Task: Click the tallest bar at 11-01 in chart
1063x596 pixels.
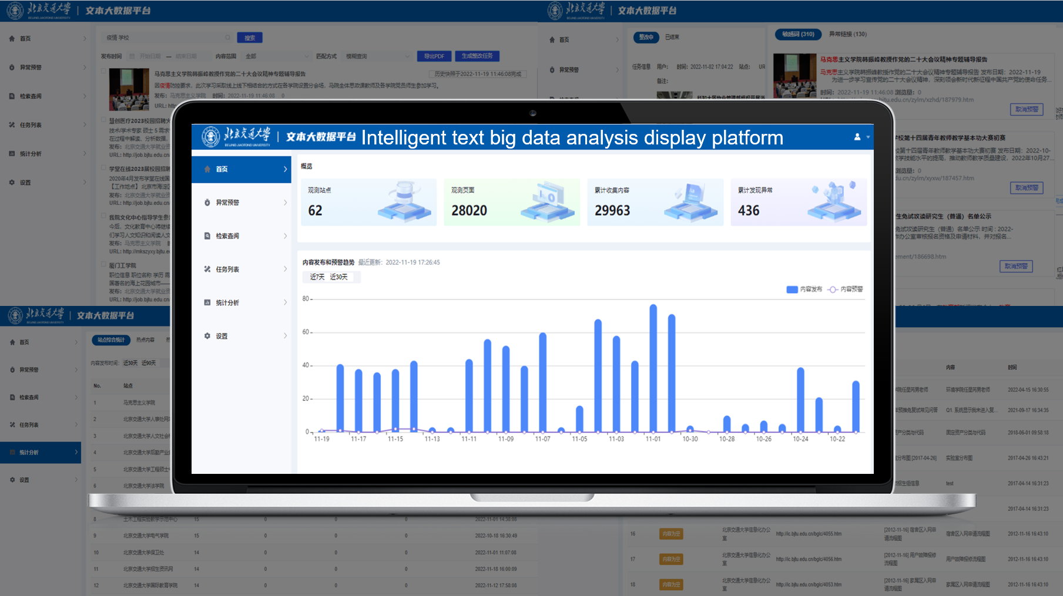Action: click(653, 368)
